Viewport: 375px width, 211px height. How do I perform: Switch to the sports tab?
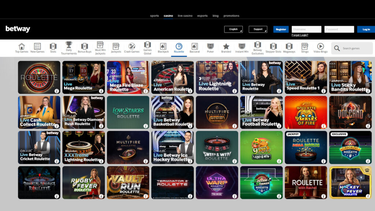(155, 16)
